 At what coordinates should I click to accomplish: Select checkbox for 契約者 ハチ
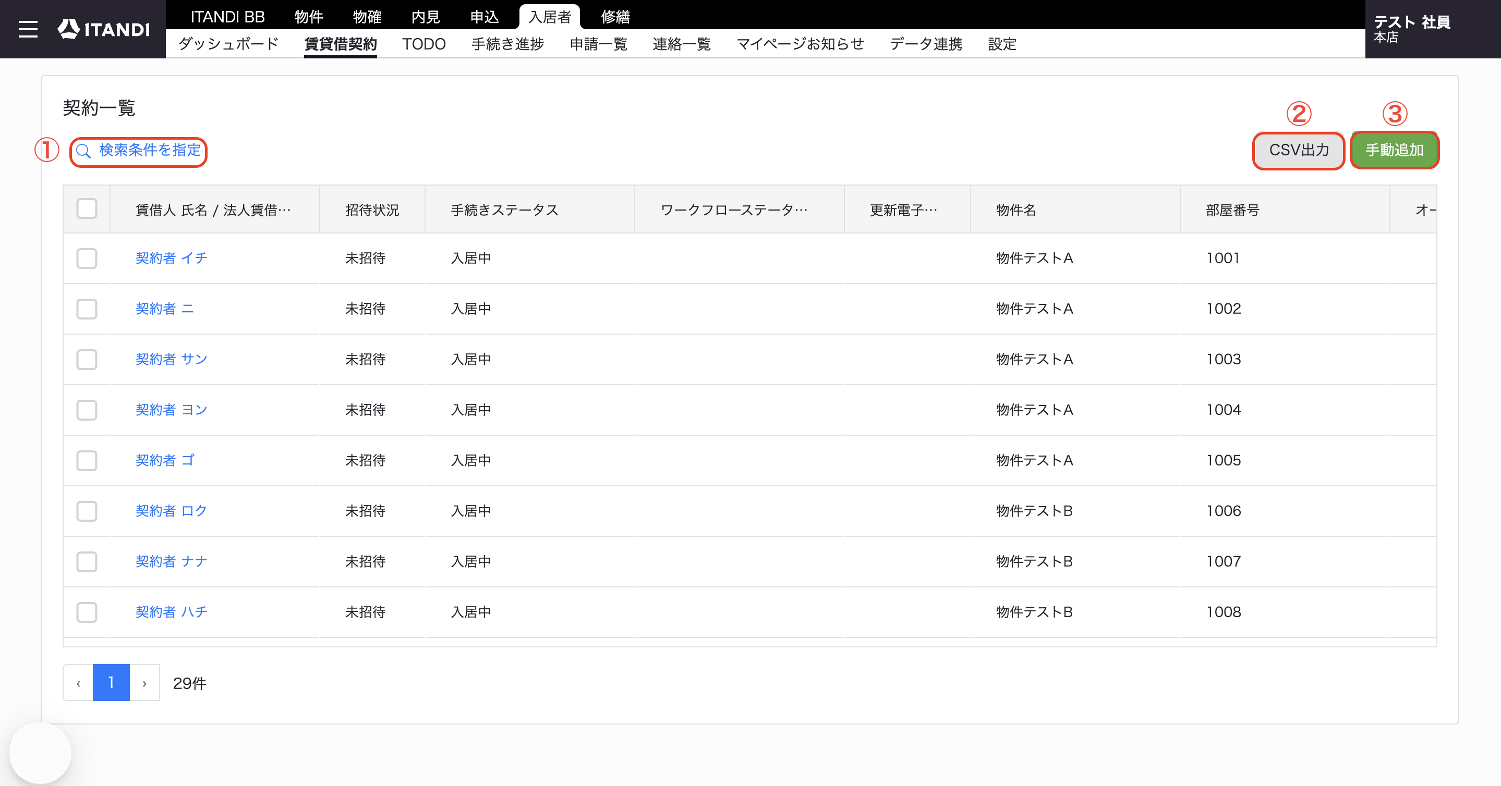(87, 612)
